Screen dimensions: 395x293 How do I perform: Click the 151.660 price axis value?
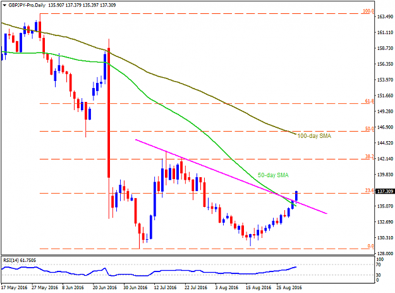coord(385,96)
